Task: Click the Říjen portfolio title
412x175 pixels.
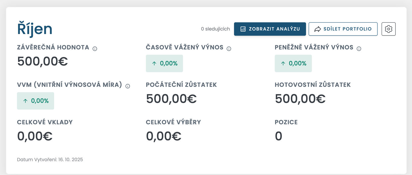Action: click(x=35, y=29)
